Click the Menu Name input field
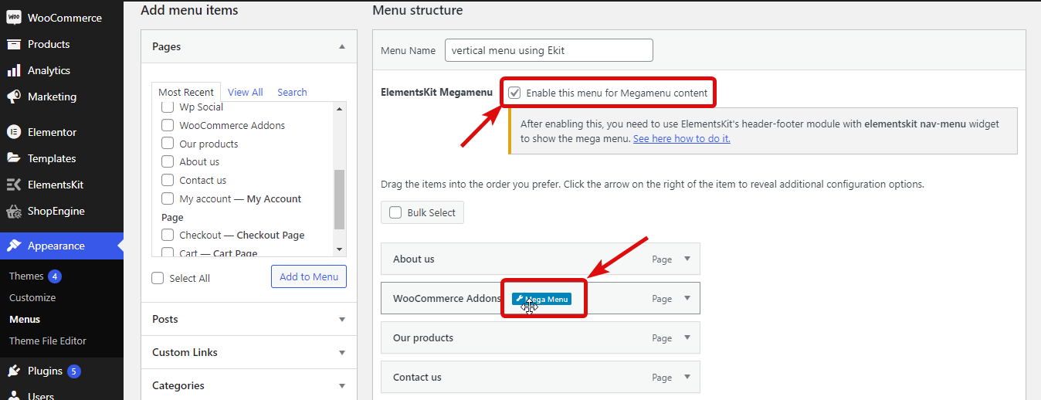The width and height of the screenshot is (1041, 400). point(549,50)
